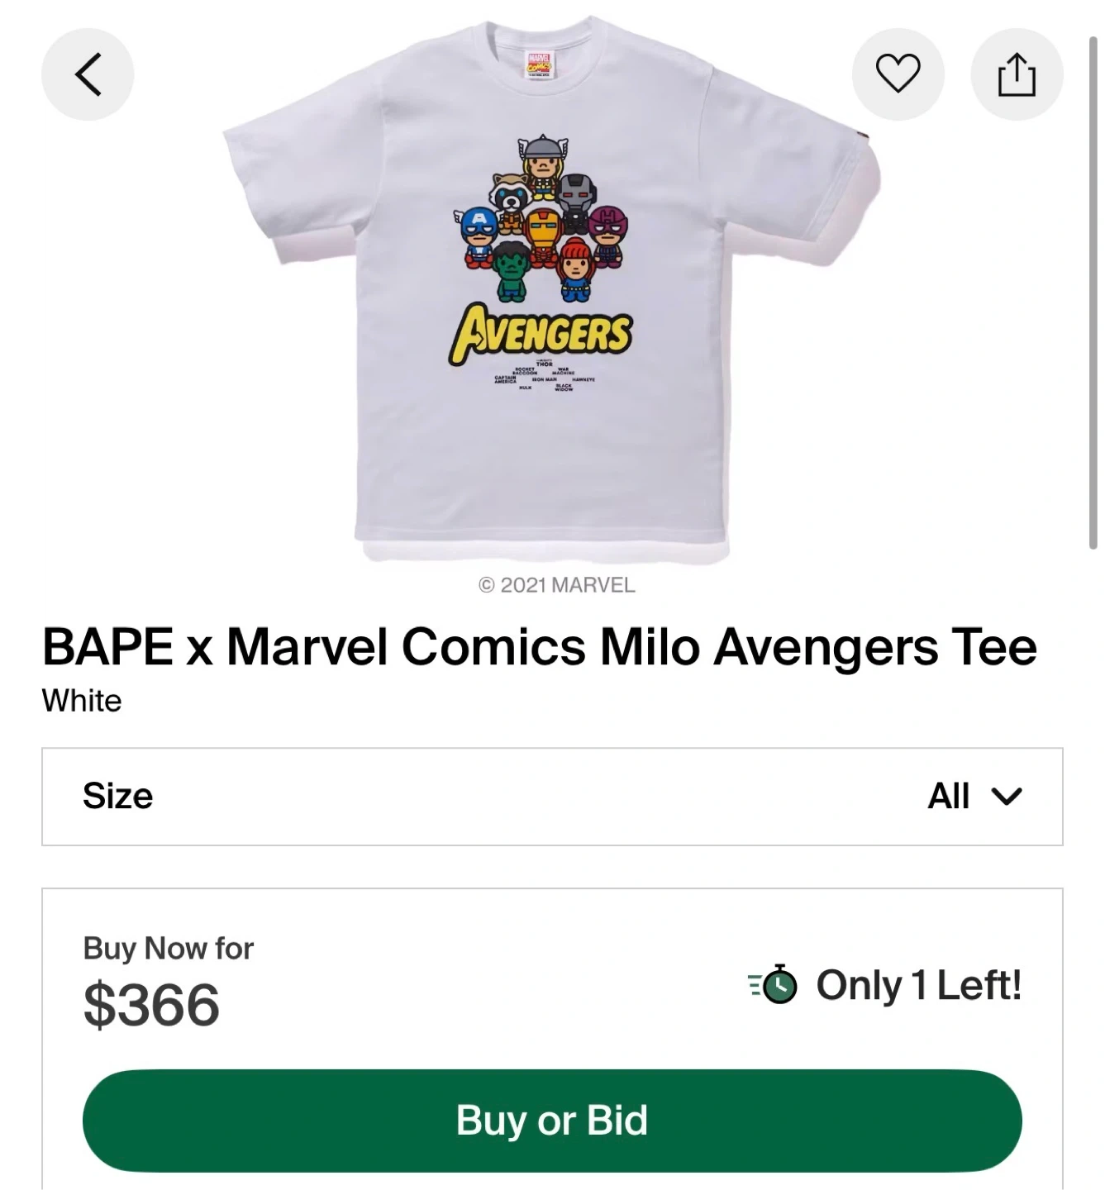Click the Only 1 Left! notice
Screen dimensions: 1105x1190
point(918,985)
